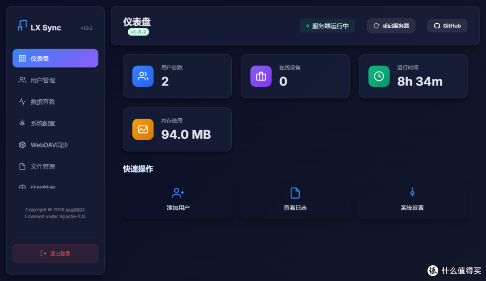Open the GitHub link button
The height and width of the screenshot is (281, 486).
coord(447,26)
